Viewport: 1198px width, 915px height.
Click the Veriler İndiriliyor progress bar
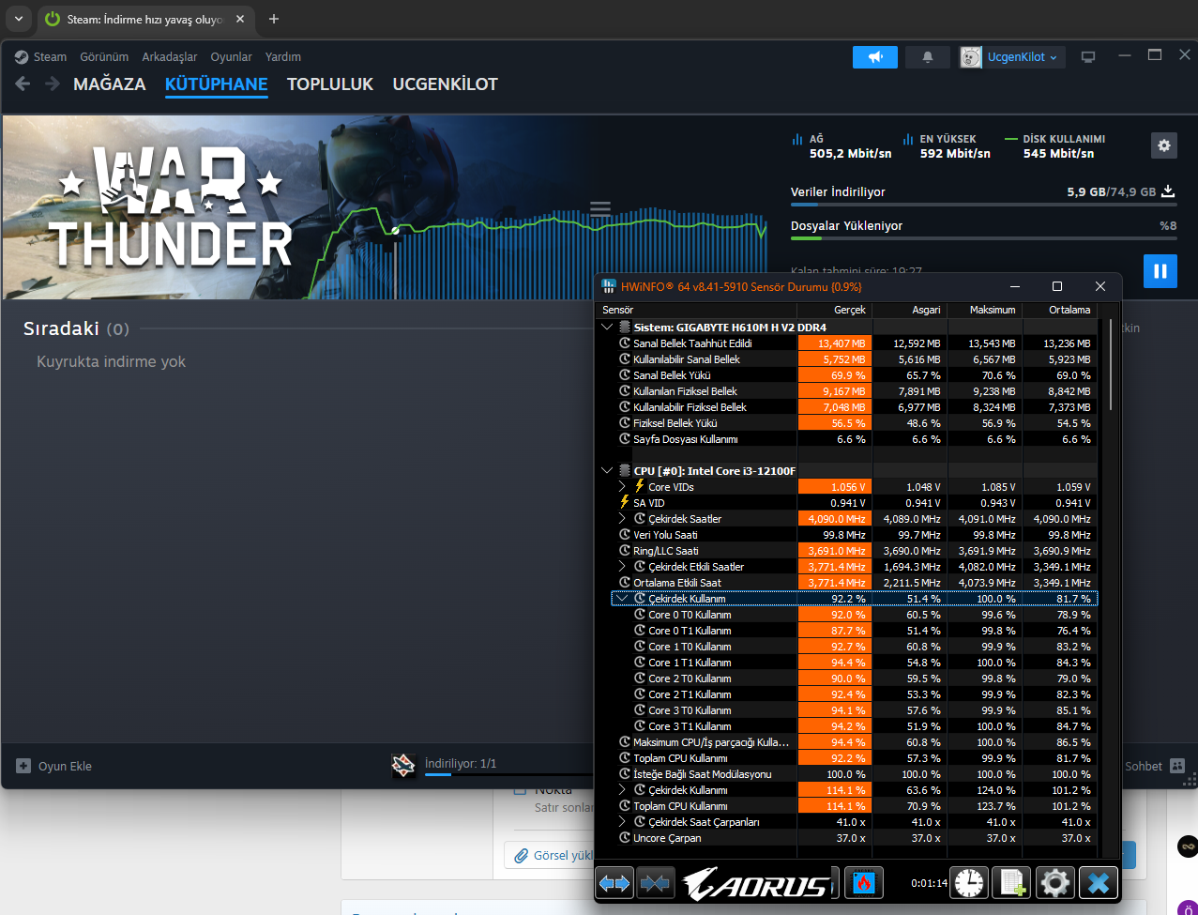(983, 204)
